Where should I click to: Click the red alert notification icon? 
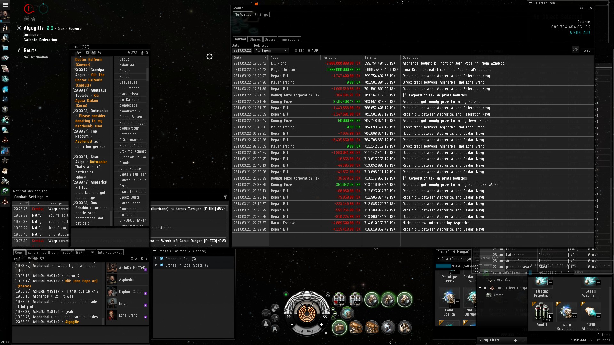pyautogui.click(x=28, y=9)
